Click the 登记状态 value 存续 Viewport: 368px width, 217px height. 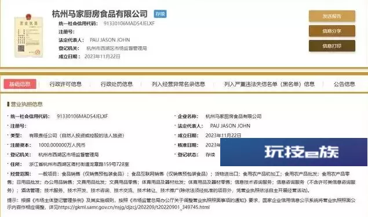point(210,155)
